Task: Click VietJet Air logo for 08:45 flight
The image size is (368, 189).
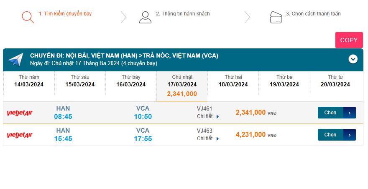Action: (20, 113)
